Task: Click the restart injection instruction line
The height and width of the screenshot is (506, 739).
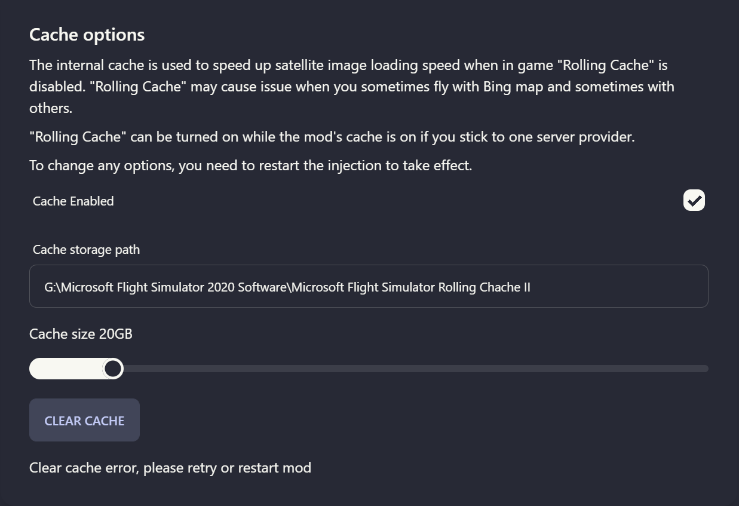Action: pos(250,165)
